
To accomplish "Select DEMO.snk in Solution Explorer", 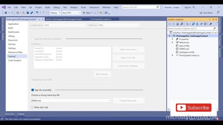I will (x=184, y=49).
